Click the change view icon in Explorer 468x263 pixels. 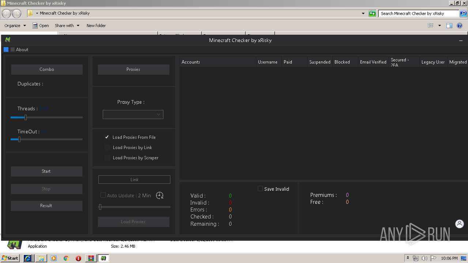[431, 26]
